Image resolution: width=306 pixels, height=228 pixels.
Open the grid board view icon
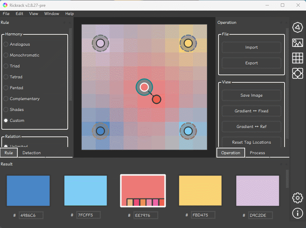click(x=297, y=58)
